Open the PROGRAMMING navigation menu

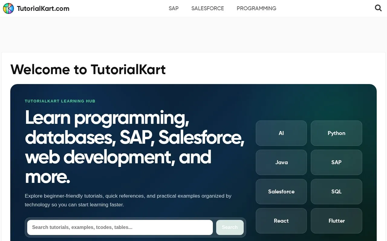(256, 8)
